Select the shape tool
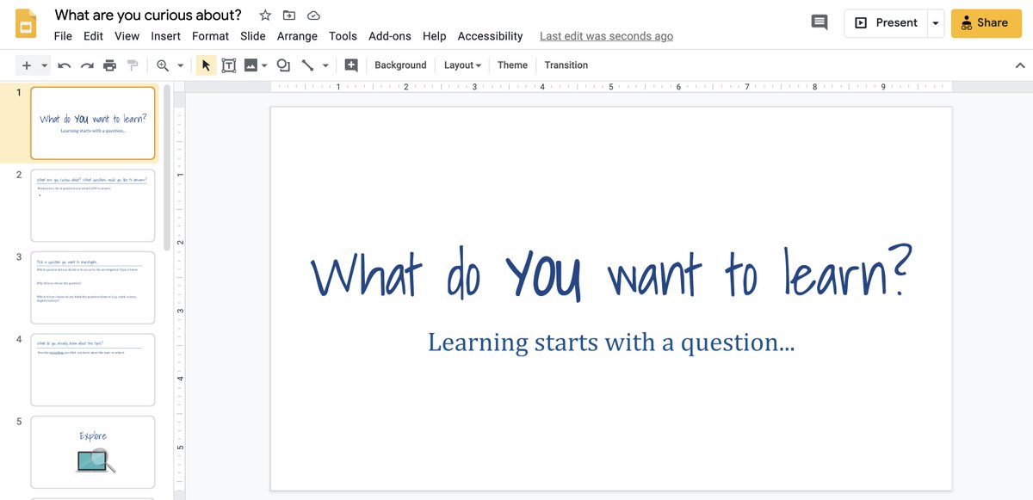Image resolution: width=1033 pixels, height=500 pixels. coord(283,65)
